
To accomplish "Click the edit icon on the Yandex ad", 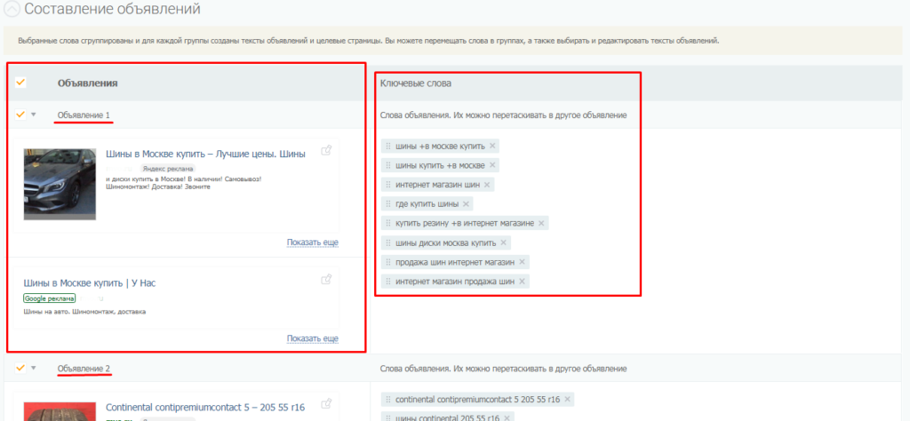I will [326, 151].
